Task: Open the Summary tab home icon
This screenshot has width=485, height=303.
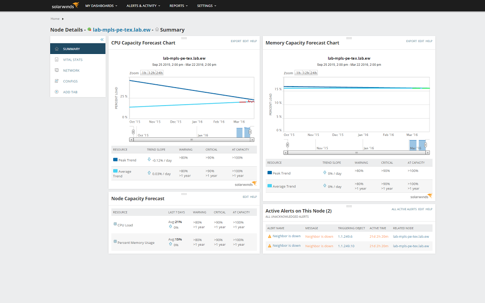Action: 56,49
